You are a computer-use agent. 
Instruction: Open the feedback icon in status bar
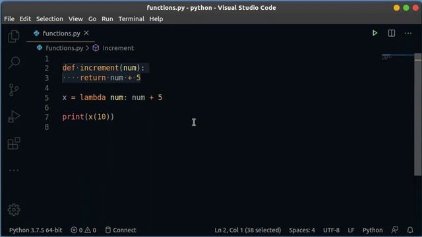point(395,230)
